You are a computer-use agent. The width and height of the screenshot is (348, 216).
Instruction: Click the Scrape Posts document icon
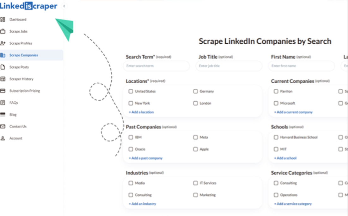point(3,67)
